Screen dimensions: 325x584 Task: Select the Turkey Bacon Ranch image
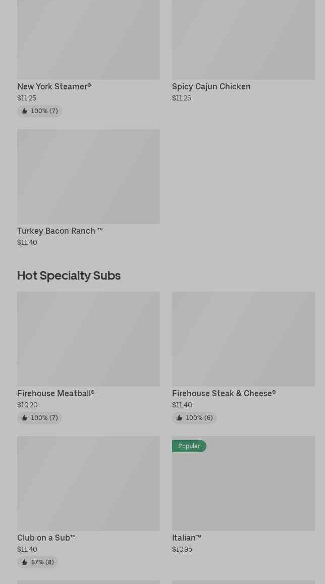tap(88, 176)
